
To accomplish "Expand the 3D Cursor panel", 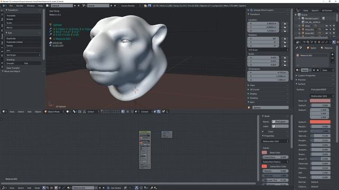I will (248, 89).
